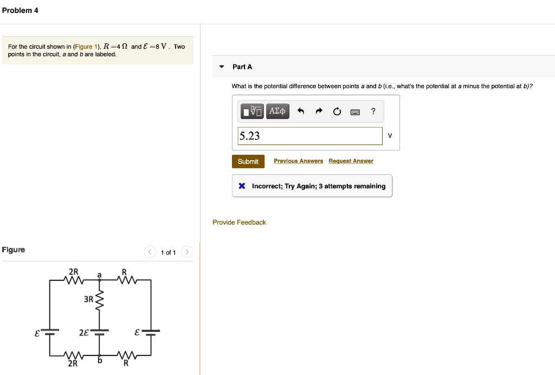This screenshot has width=555, height=375.
Task: Open the math templates palette in the equation toolbar
Action: pyautogui.click(x=251, y=111)
